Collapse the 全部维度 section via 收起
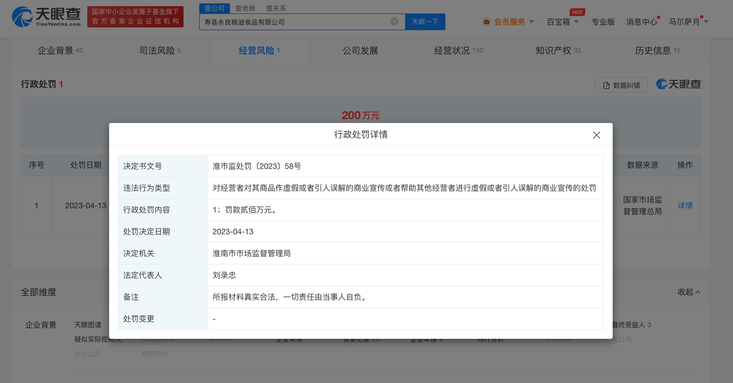This screenshot has width=733, height=383. [689, 292]
